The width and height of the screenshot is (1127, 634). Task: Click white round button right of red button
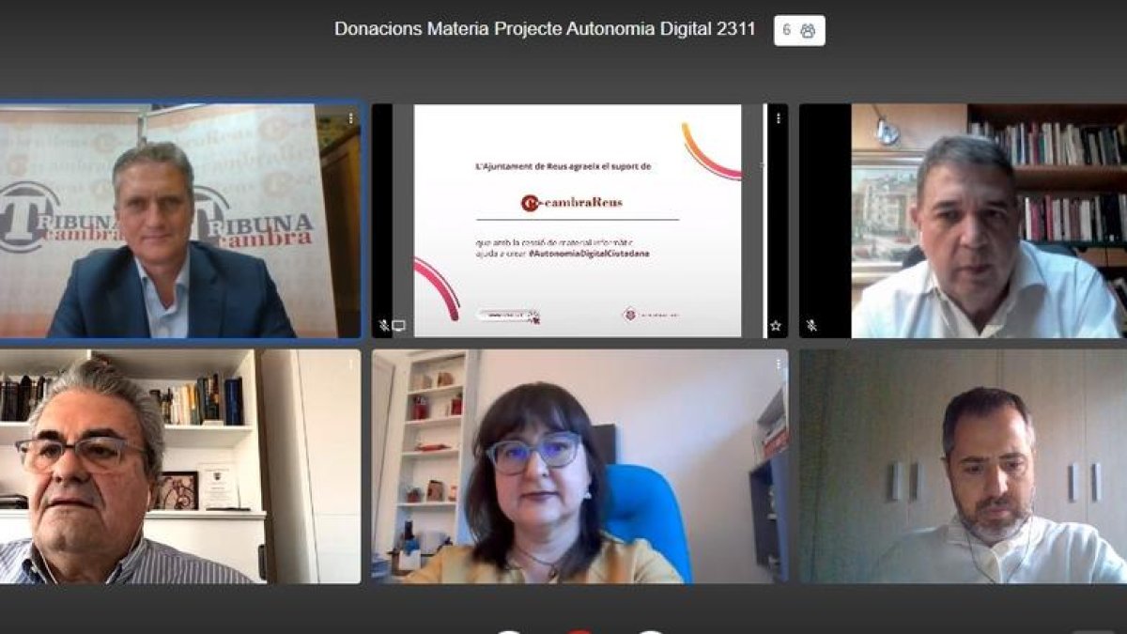point(650,631)
